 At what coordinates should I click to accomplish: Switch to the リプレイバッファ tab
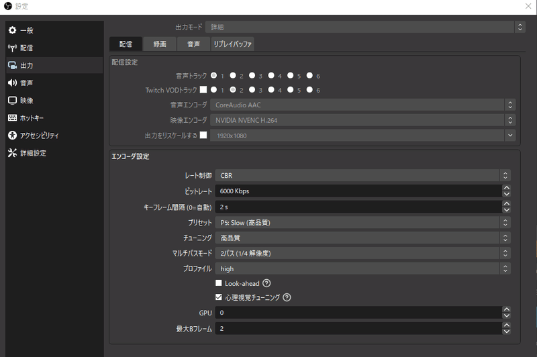[x=232, y=44]
